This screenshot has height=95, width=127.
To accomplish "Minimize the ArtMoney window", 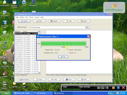I will point(105,14).
